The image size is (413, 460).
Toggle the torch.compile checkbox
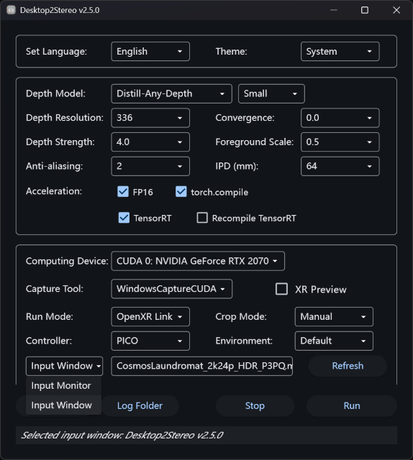point(181,192)
